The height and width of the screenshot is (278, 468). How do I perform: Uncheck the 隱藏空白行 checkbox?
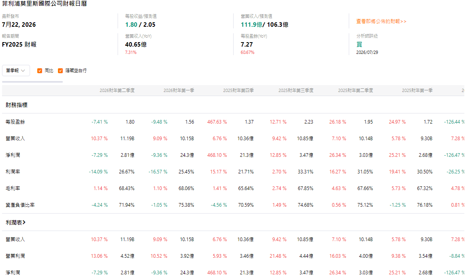pos(60,71)
